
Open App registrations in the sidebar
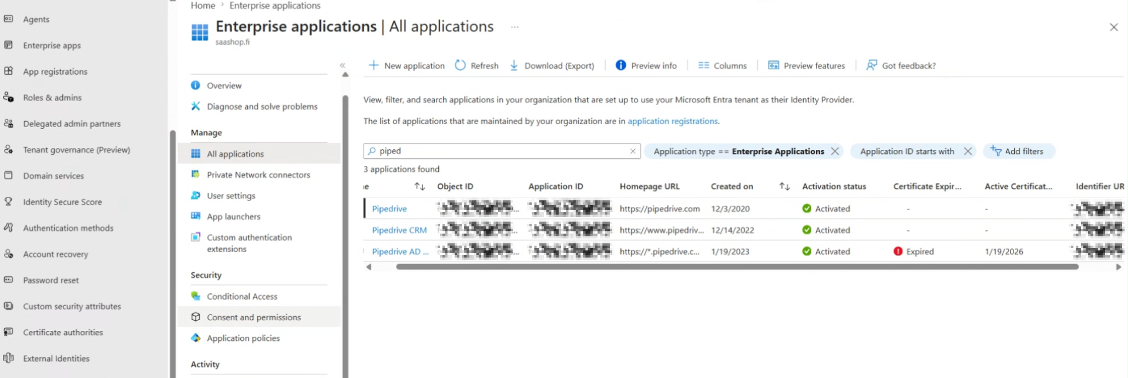click(55, 72)
